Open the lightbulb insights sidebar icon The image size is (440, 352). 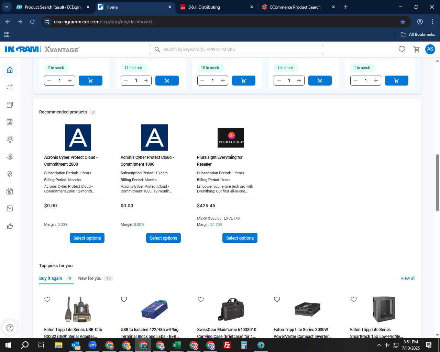(10, 139)
